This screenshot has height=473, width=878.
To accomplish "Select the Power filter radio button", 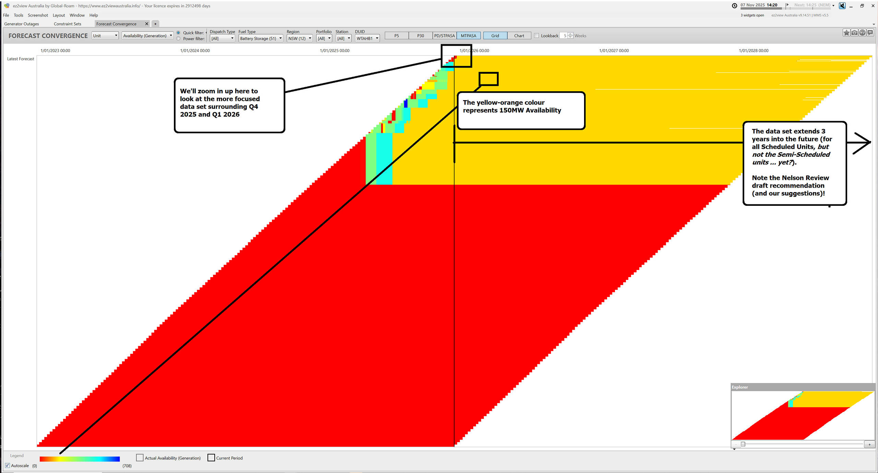I will (x=178, y=39).
